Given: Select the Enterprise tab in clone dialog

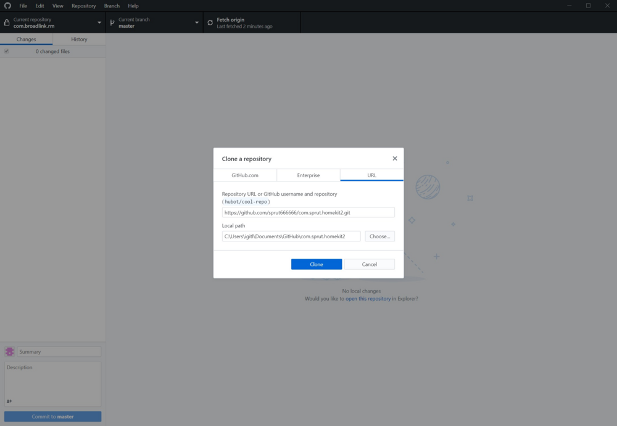Looking at the screenshot, I should pyautogui.click(x=308, y=175).
